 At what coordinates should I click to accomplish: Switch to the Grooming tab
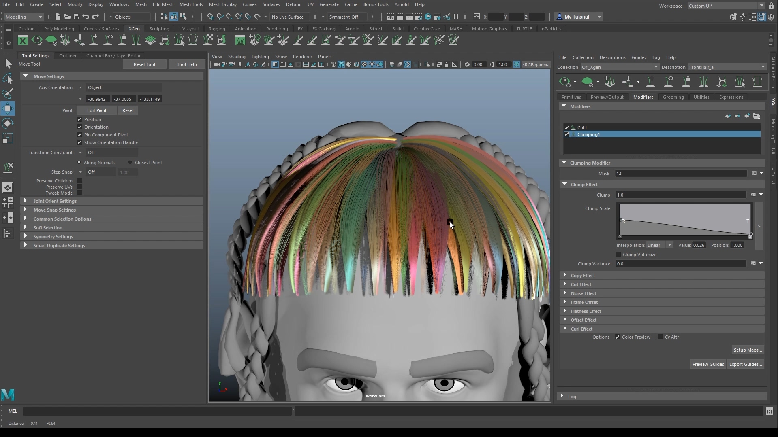click(673, 97)
